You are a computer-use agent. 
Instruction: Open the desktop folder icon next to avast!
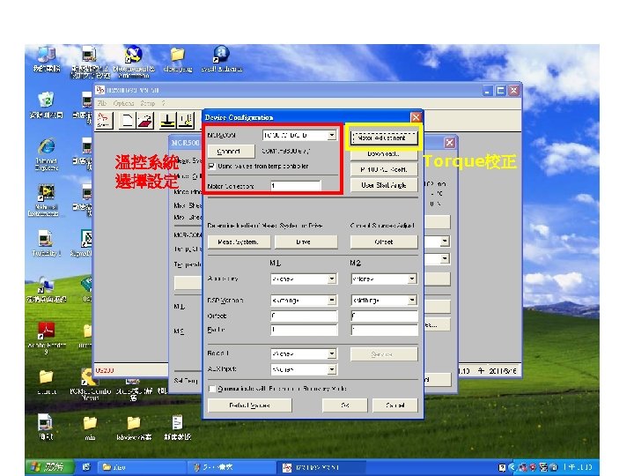point(178,59)
